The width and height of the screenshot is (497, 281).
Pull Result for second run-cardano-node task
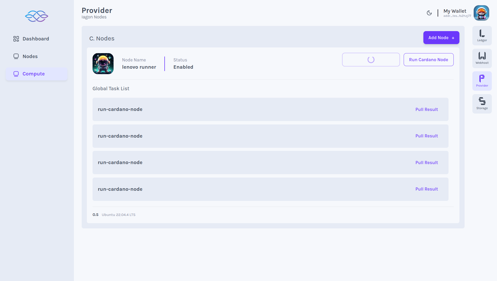tap(426, 136)
